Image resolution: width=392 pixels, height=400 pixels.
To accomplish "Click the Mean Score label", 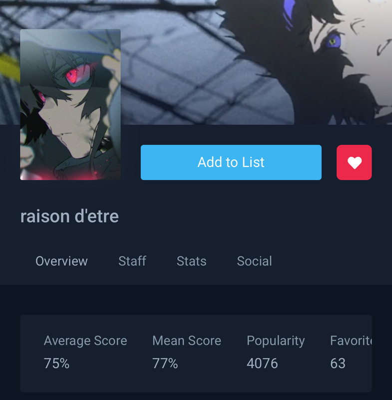I will [187, 340].
